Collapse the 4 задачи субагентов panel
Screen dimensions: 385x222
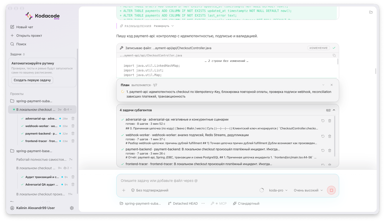(x=334, y=110)
